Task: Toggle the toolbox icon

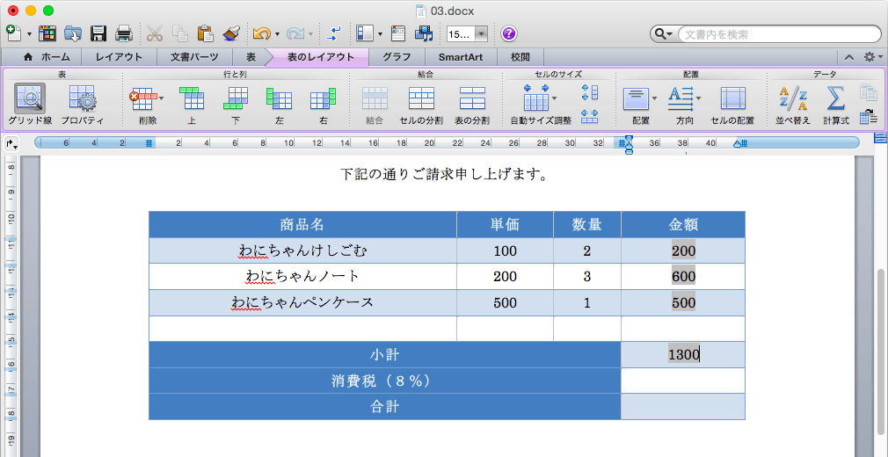Action: tap(398, 33)
